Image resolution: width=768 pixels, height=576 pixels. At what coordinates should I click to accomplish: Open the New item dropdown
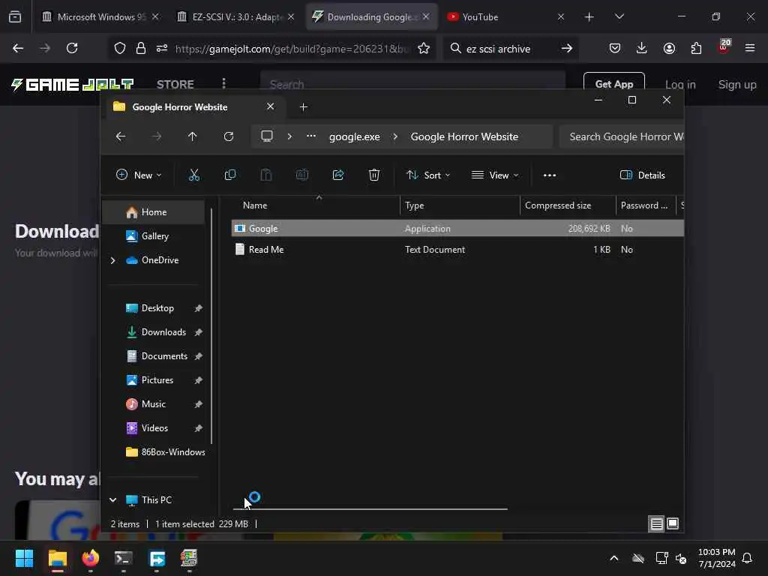click(139, 175)
